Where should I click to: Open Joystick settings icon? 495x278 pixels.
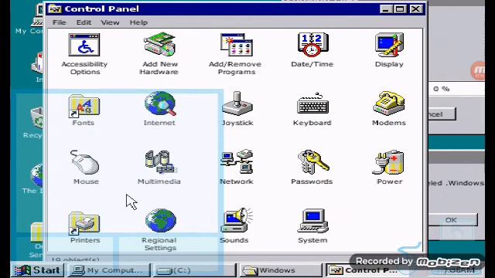click(237, 103)
